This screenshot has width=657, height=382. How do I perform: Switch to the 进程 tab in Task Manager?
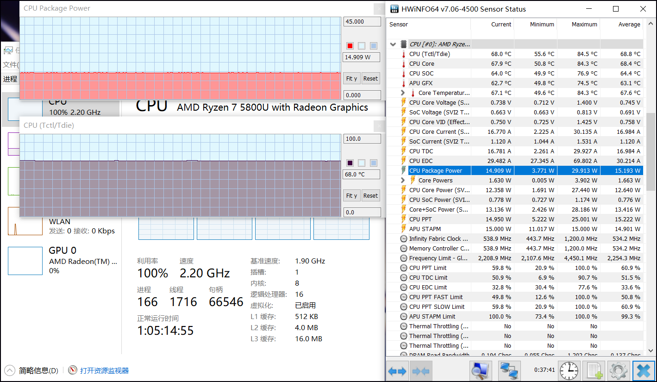(x=10, y=79)
